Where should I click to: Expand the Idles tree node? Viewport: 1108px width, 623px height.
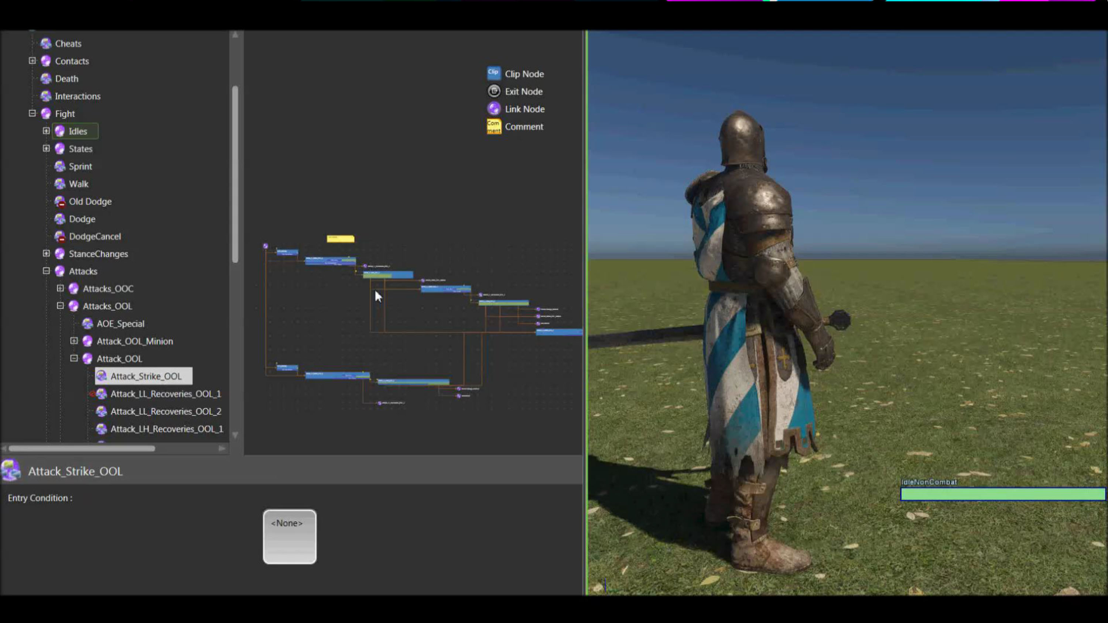46,131
